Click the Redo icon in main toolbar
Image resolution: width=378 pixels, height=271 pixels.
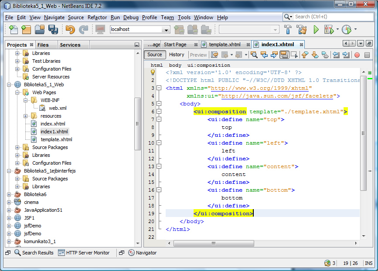click(x=83, y=29)
